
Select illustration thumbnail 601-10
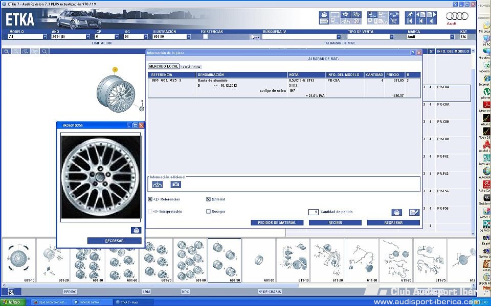pyautogui.click(x=19, y=260)
